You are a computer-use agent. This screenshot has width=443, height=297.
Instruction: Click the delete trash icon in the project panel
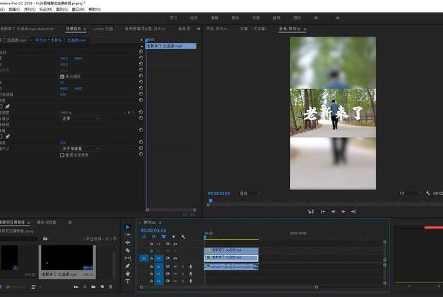(x=111, y=287)
